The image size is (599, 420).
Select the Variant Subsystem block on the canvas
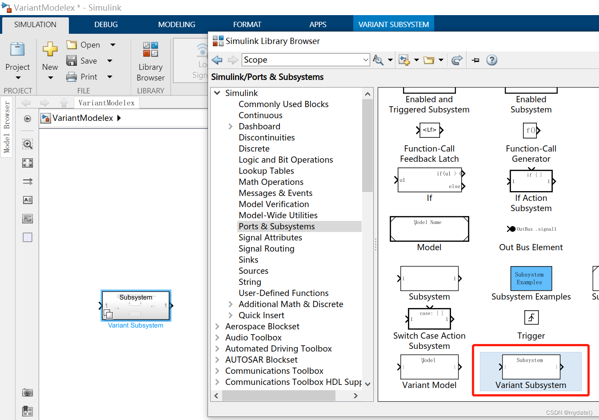tap(136, 306)
